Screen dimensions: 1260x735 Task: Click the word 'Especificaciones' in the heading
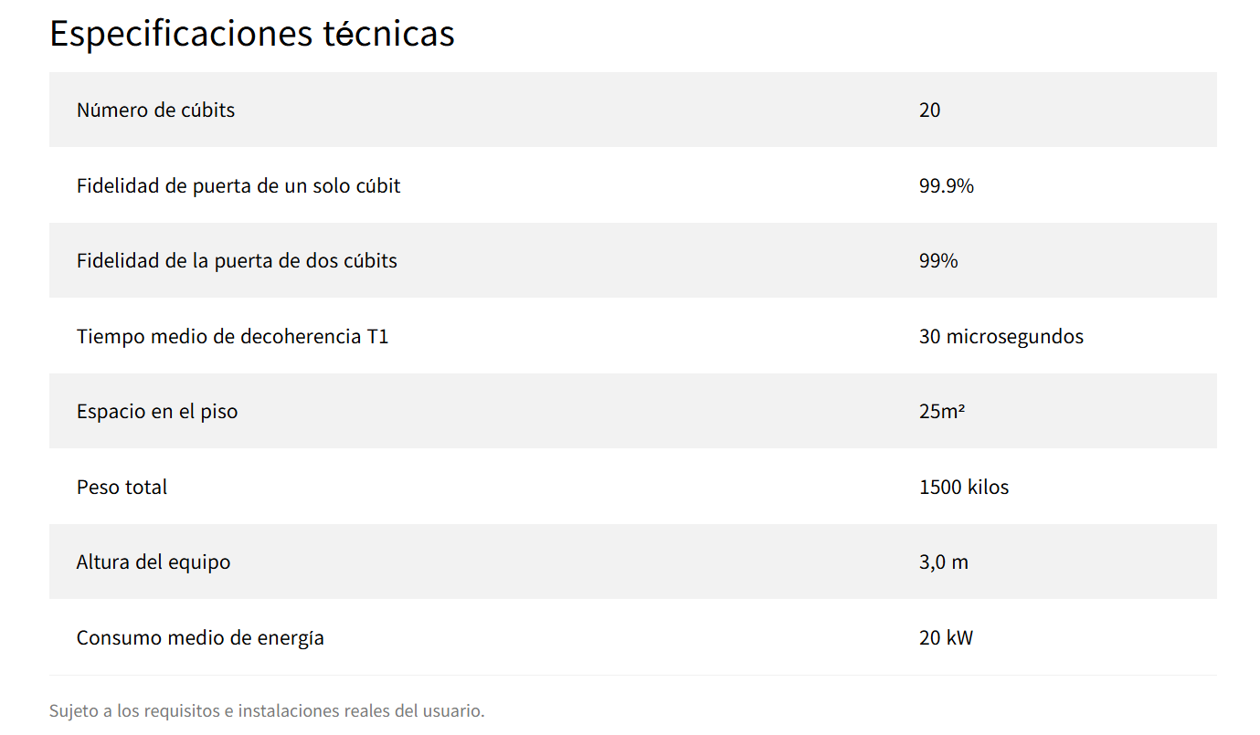click(x=180, y=34)
